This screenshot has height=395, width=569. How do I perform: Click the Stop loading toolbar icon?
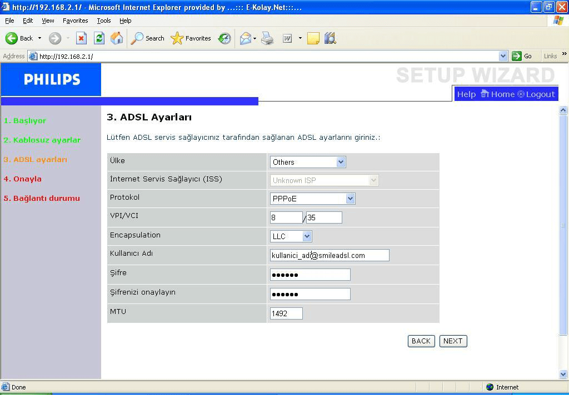(x=81, y=38)
